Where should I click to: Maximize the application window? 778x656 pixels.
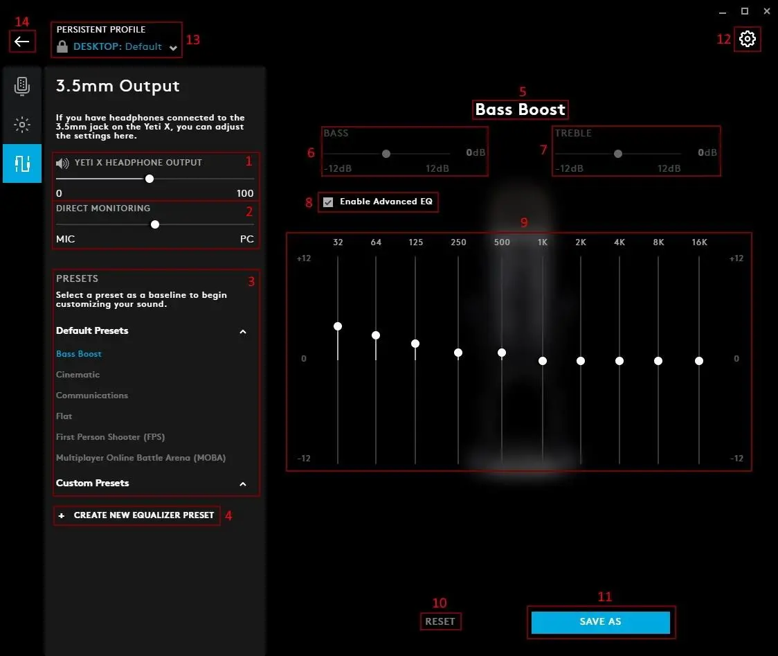pos(745,11)
